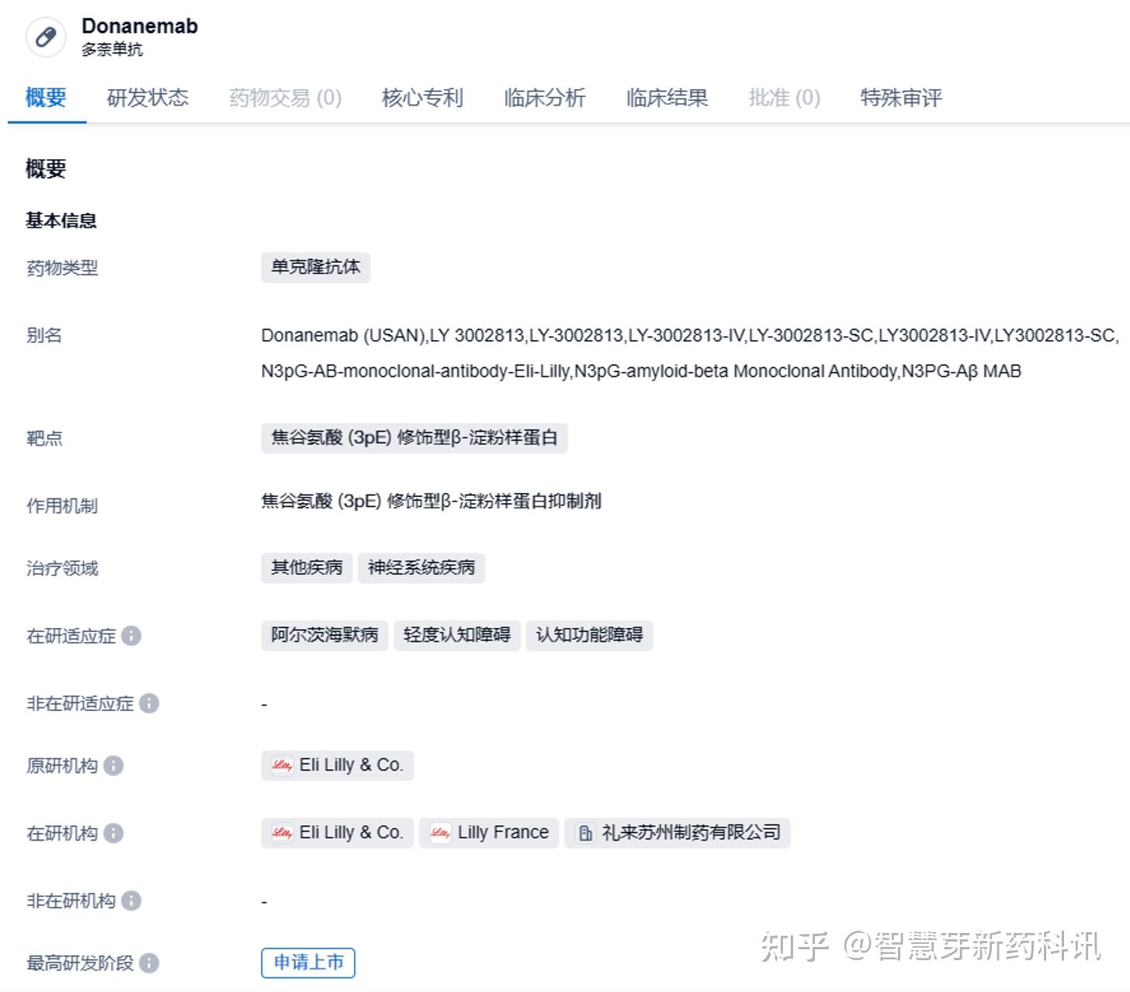This screenshot has width=1130, height=992.
Task: Click the 单克隆抗体 drug type tag
Action: coord(315,268)
